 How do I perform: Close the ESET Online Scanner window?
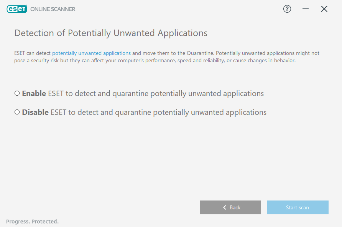(324, 9)
